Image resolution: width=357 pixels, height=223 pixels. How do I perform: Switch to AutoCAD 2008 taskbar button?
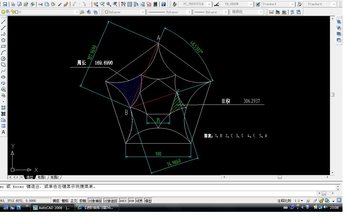click(x=52, y=208)
